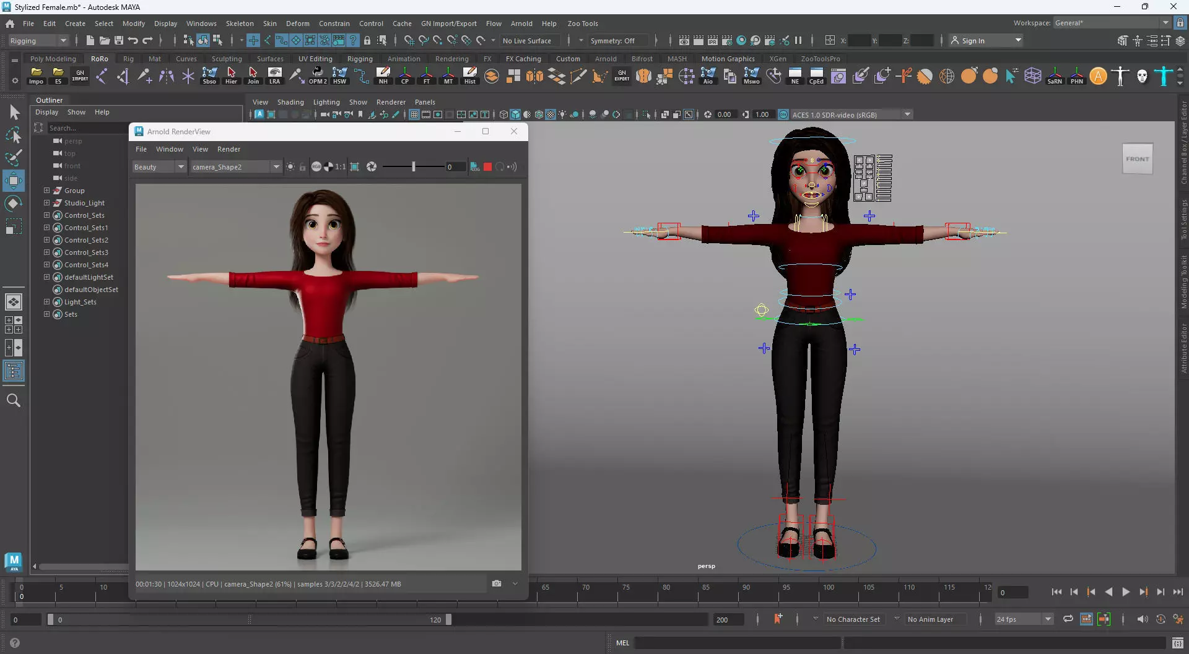
Task: Stop render with red square button
Action: pyautogui.click(x=487, y=167)
